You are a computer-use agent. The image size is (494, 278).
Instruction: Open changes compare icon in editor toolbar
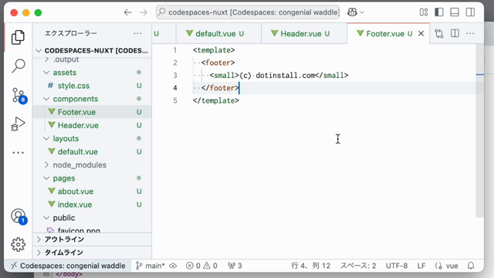tap(439, 33)
